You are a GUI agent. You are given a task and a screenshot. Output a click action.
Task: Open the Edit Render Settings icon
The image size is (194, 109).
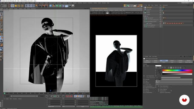46,6
